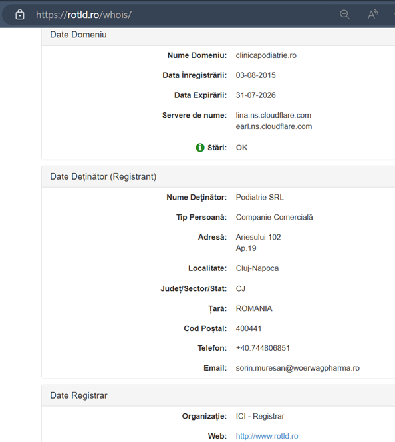Activate the Read Aloud icon
Screen dimensions: 395x442
373,15
